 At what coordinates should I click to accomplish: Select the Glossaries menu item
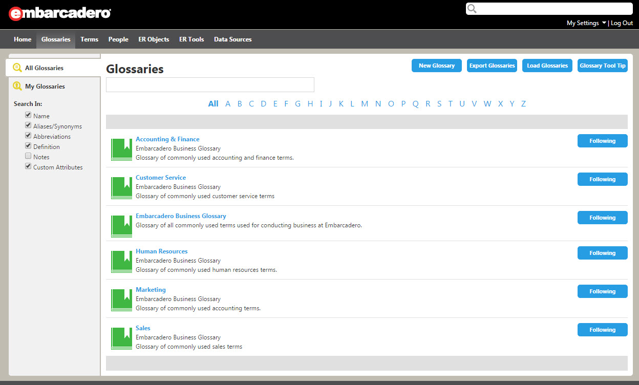56,39
